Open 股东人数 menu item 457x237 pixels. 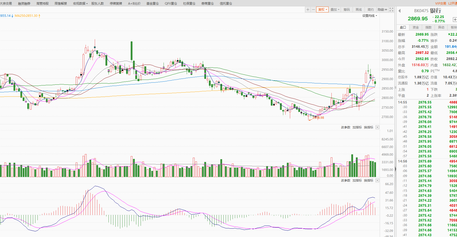coord(98,4)
